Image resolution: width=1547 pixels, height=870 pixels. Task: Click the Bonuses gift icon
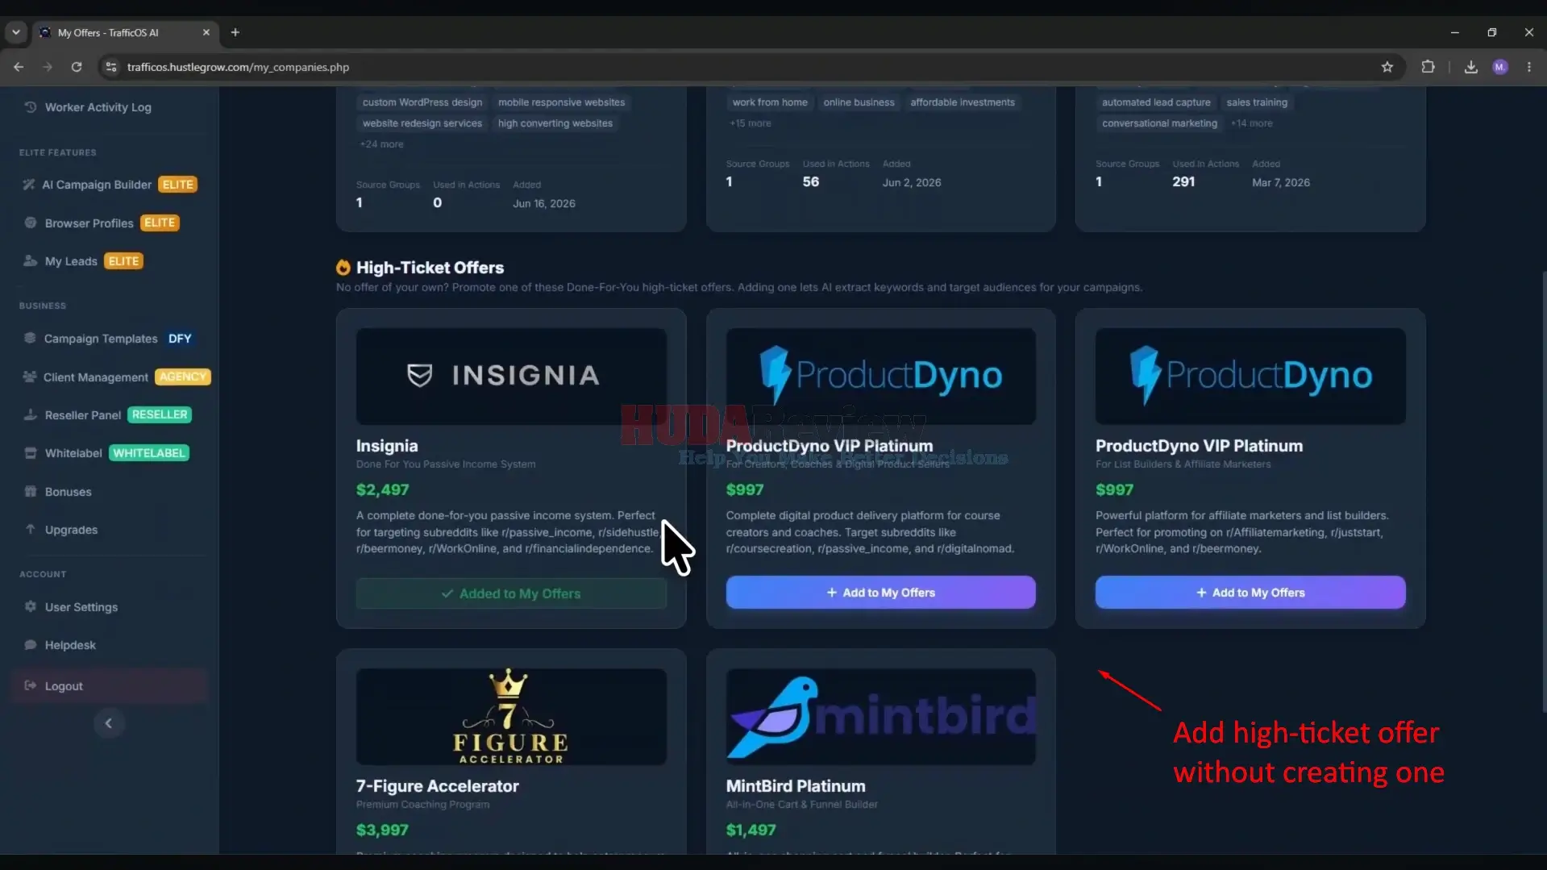31,491
